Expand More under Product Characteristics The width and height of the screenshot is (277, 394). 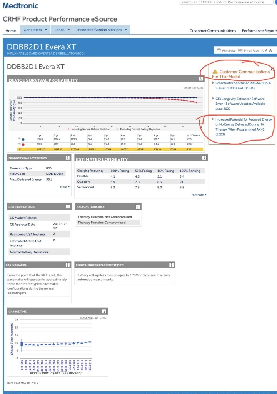coord(65,187)
